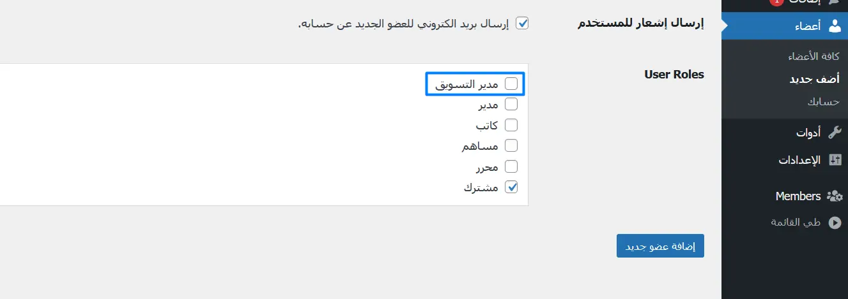Open the Members menu label
Image resolution: width=848 pixels, height=299 pixels.
pyautogui.click(x=798, y=196)
